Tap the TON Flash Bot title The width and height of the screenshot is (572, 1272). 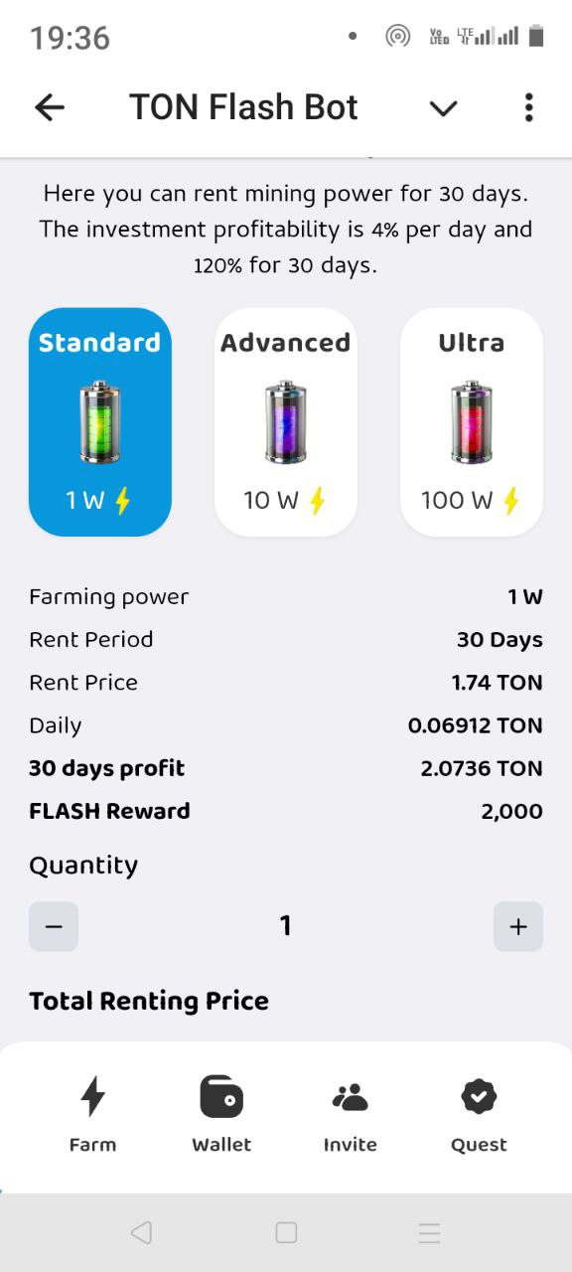coord(243,107)
